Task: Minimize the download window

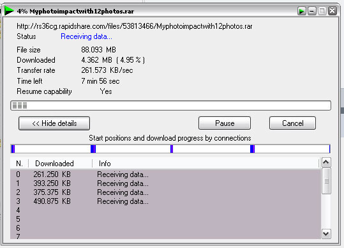Action: coord(311,11)
